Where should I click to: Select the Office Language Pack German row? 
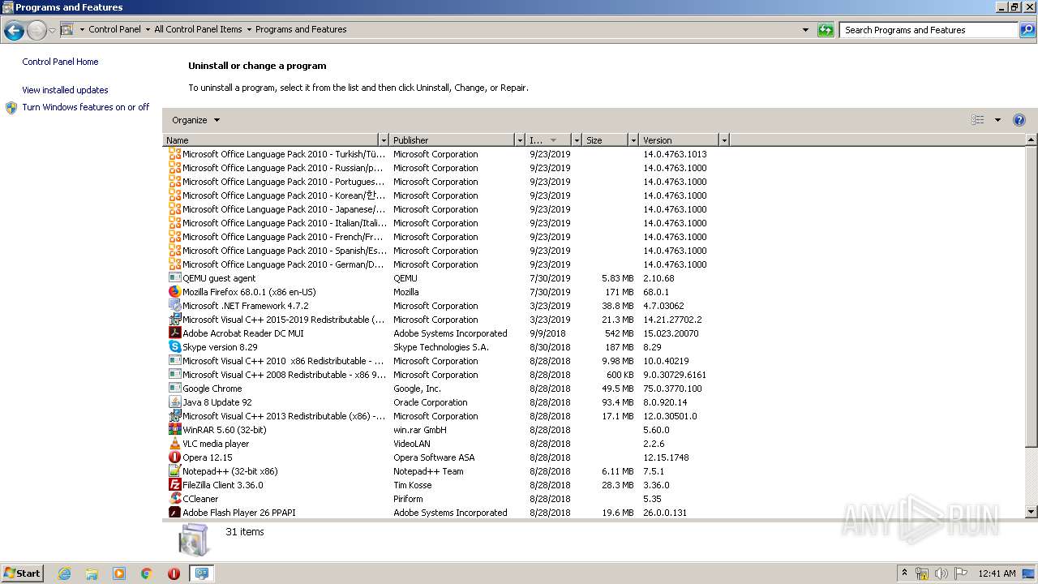click(448, 264)
